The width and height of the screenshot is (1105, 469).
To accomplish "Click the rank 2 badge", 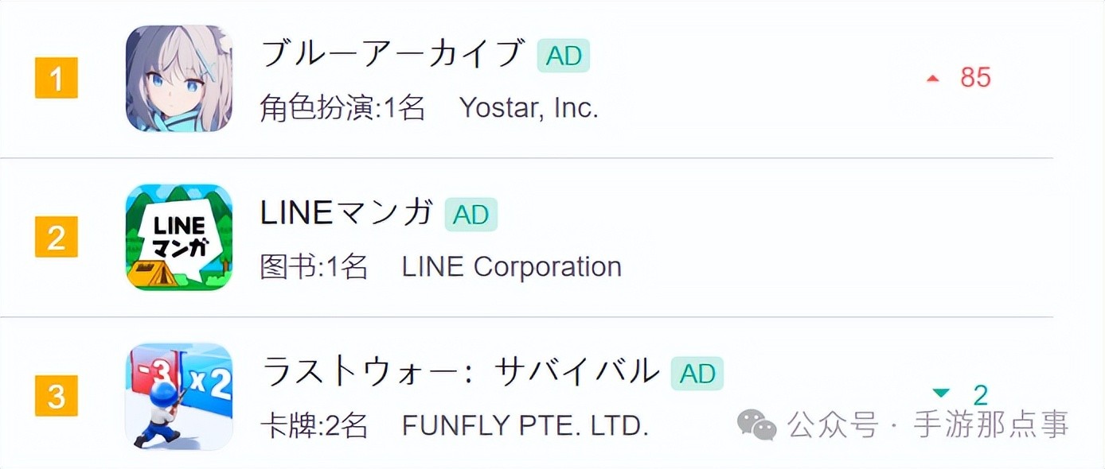I will click(57, 238).
